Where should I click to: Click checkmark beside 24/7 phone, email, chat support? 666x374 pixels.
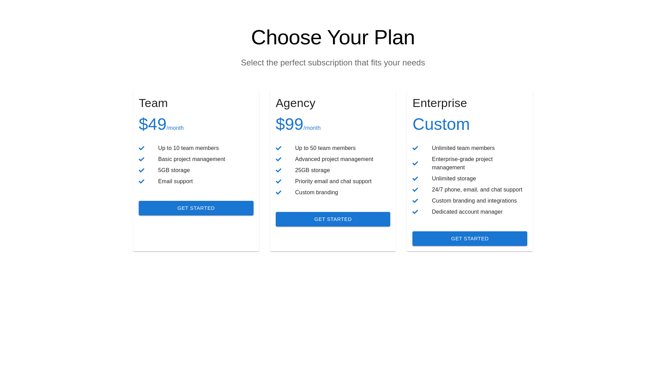click(x=415, y=190)
